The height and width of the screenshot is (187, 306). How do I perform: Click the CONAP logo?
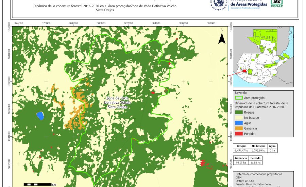(x=276, y=4)
